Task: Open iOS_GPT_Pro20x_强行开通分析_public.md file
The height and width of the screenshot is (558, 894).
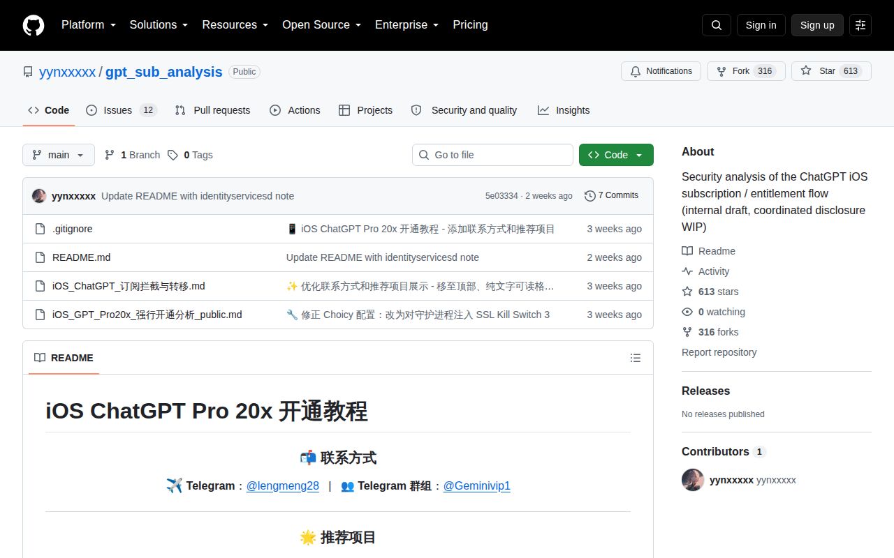Action: click(x=147, y=315)
